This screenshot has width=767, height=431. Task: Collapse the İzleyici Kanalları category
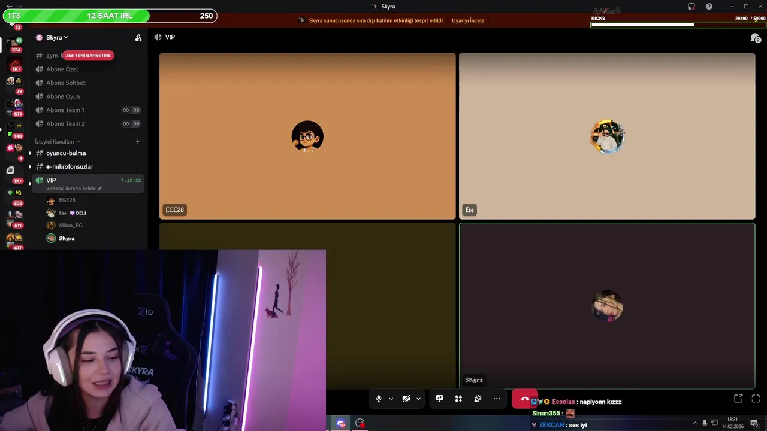point(58,142)
